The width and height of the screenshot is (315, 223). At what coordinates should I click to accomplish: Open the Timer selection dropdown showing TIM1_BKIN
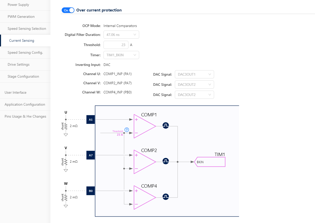121,55
